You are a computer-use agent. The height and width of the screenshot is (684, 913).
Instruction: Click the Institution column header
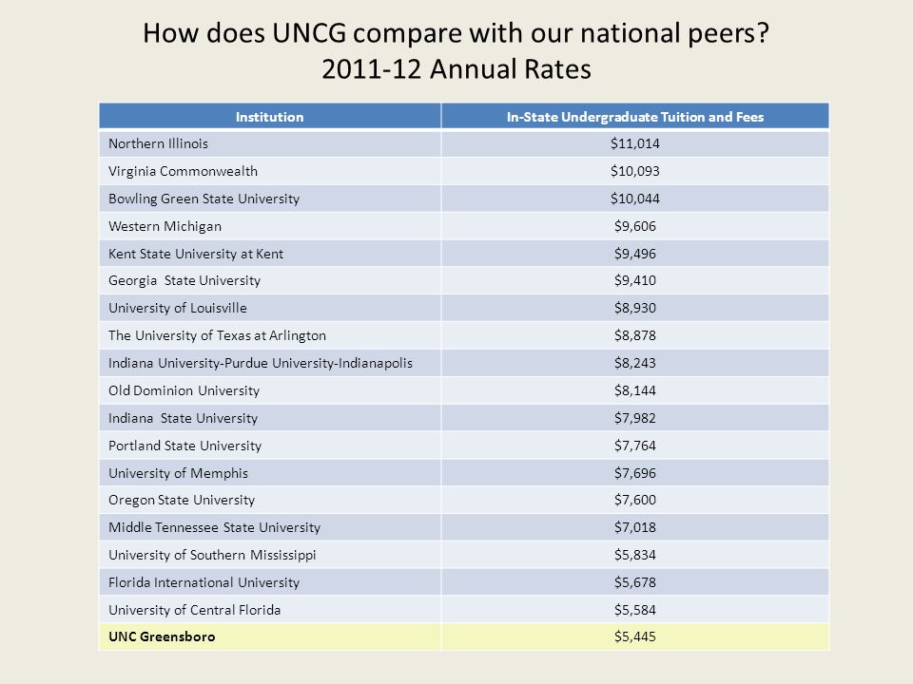[x=269, y=116]
